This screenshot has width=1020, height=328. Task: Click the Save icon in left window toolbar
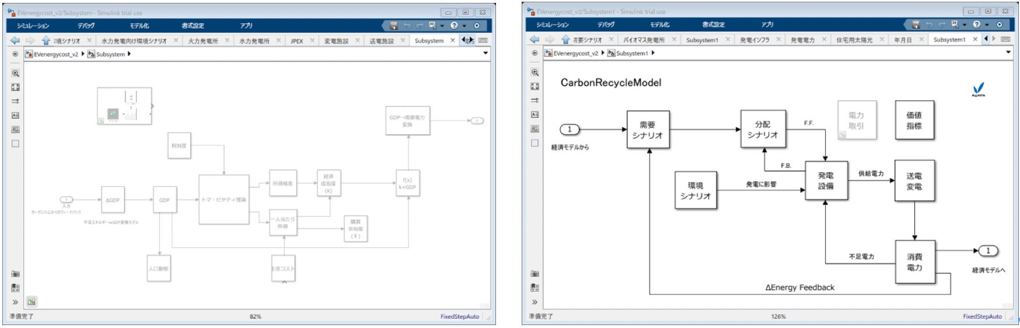coord(394,26)
